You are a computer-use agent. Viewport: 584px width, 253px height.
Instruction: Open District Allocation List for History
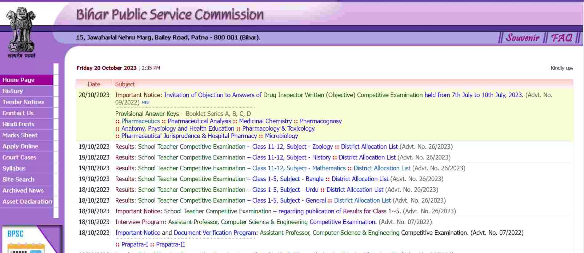point(367,157)
